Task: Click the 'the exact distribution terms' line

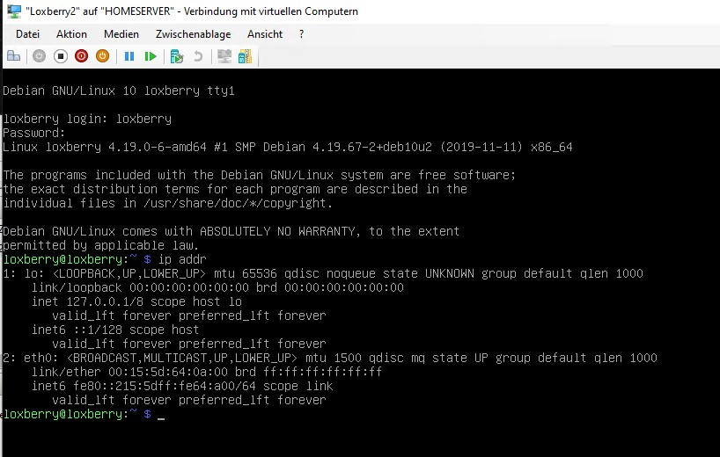Action: tap(235, 189)
